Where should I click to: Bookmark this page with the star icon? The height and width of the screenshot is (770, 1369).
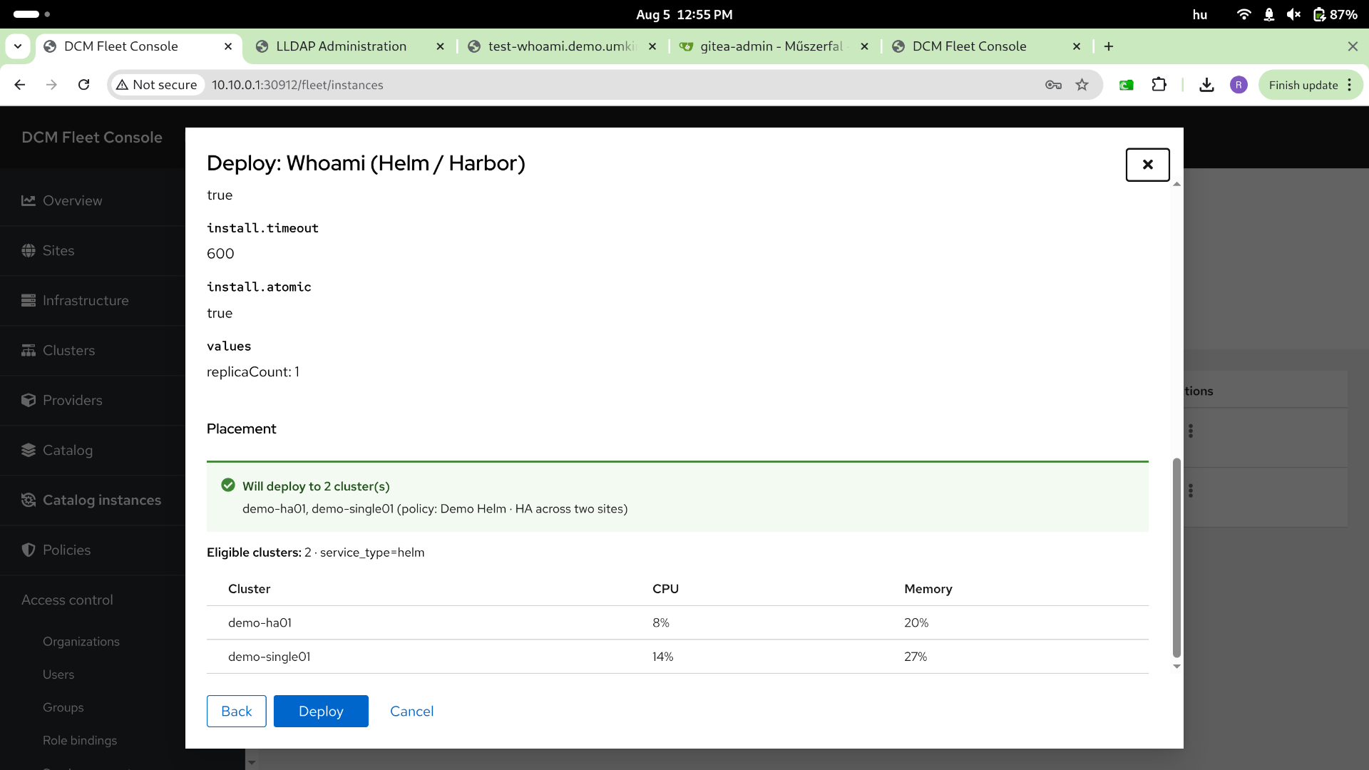[1082, 85]
